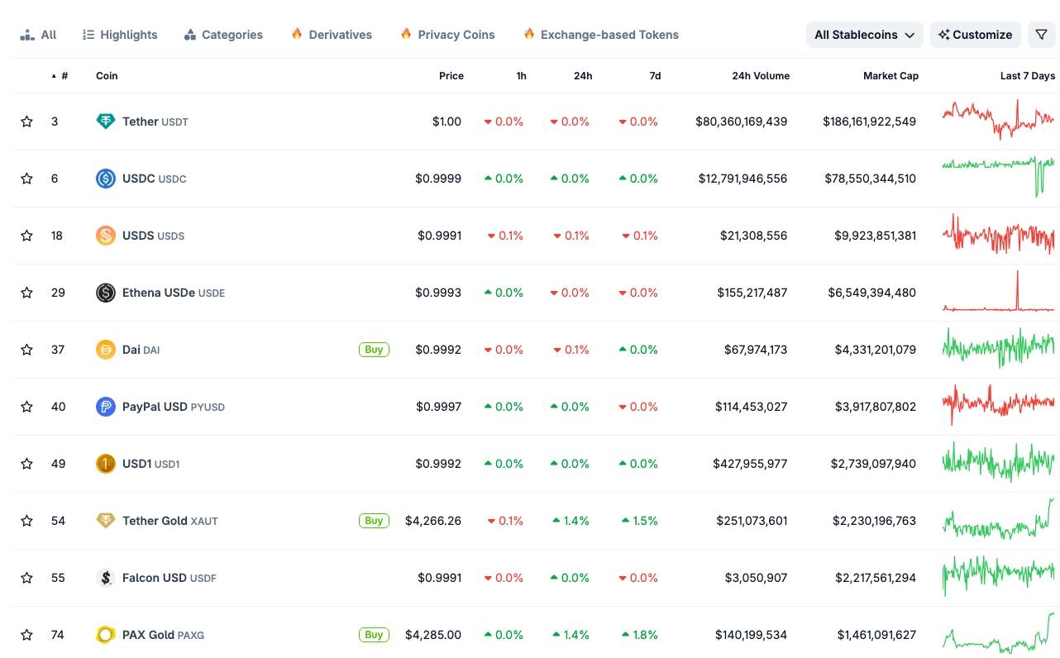Select the Derivatives tab
The height and width of the screenshot is (658, 1060).
[331, 35]
